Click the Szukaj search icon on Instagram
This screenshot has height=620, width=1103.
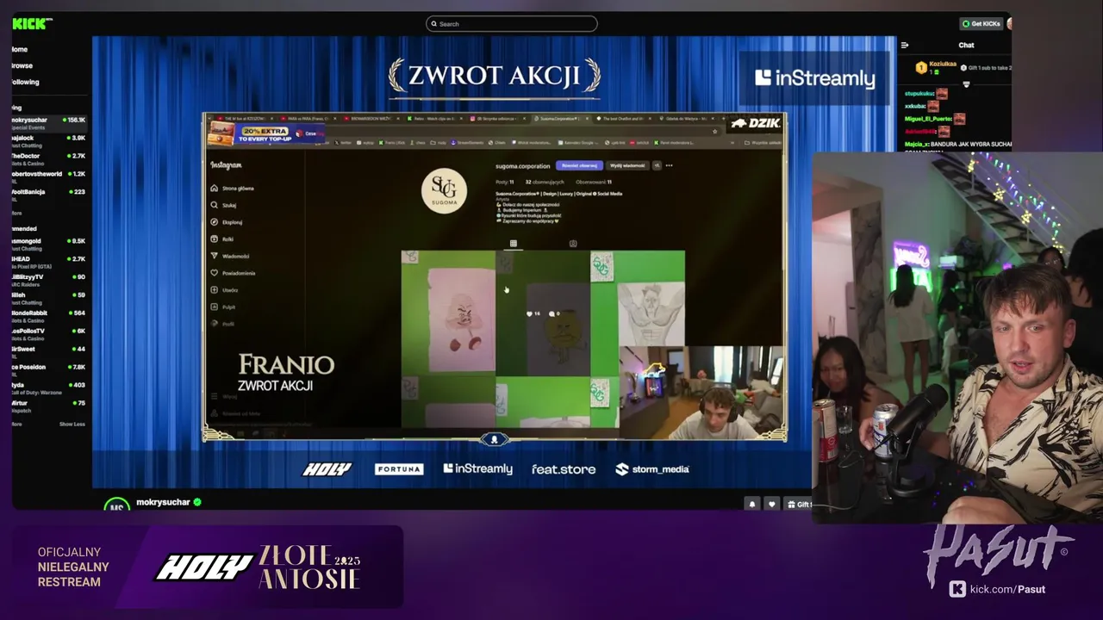coord(215,205)
